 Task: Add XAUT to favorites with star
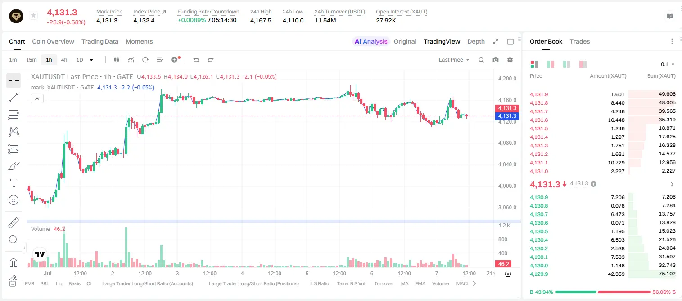[x=33, y=16]
